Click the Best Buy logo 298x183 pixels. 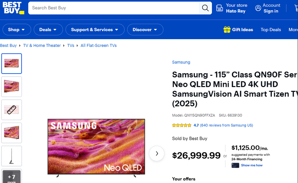(x=13, y=8)
